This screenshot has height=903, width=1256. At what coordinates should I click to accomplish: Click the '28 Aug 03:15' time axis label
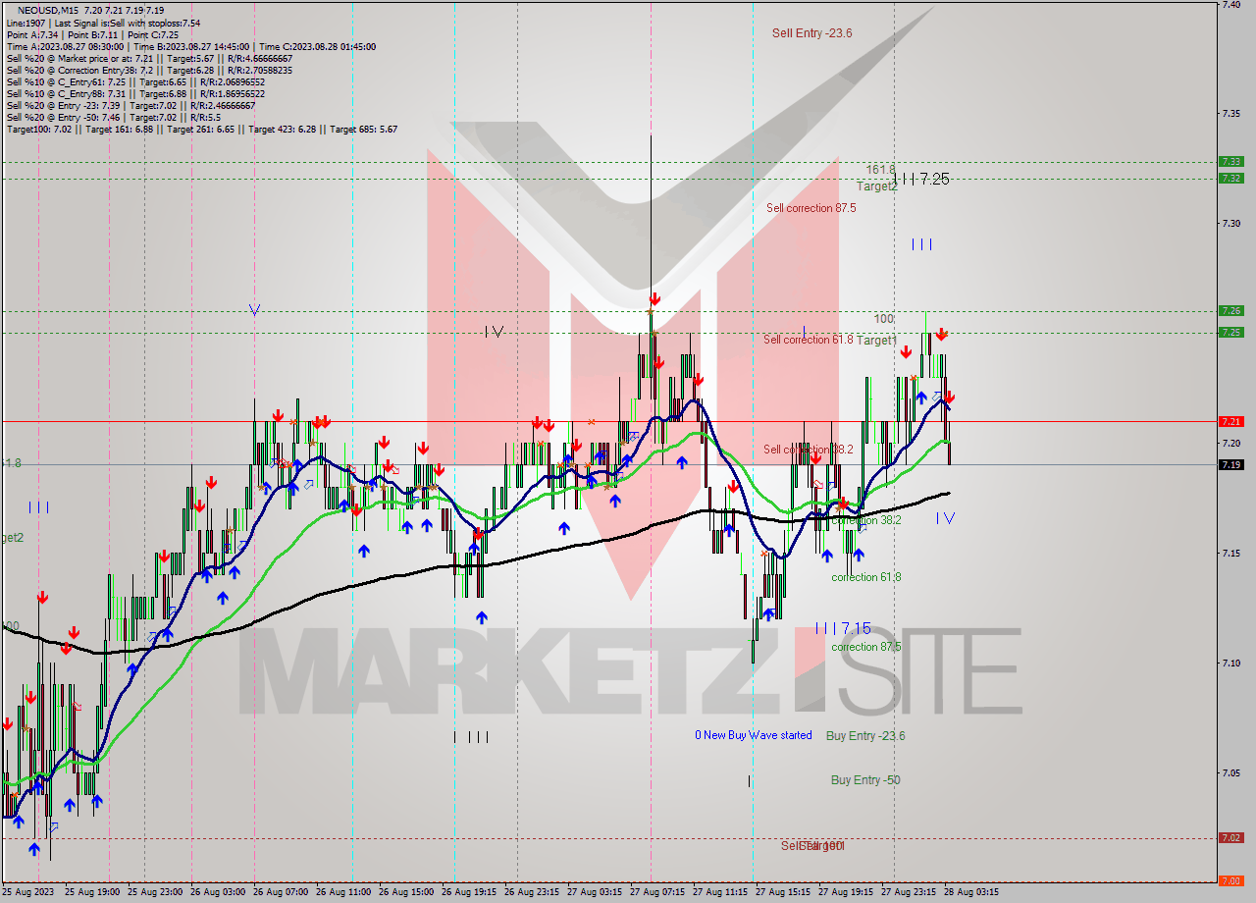pyautogui.click(x=971, y=892)
